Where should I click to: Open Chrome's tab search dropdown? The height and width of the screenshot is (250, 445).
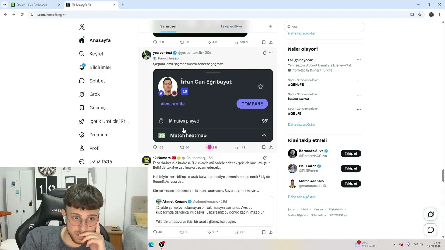[5, 5]
